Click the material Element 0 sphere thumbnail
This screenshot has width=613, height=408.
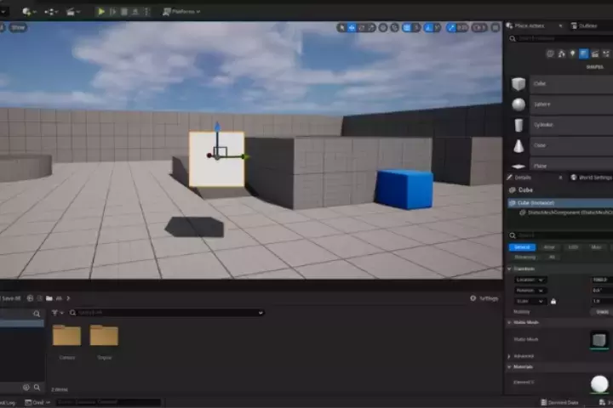coord(599,384)
